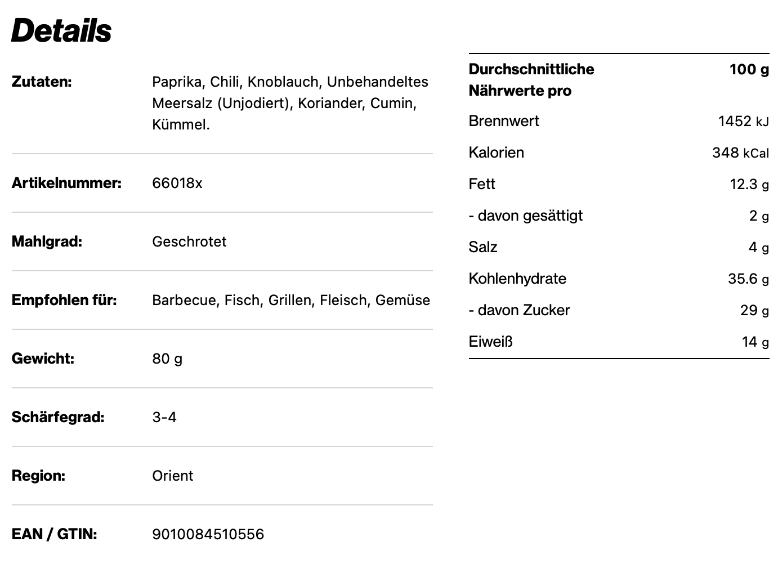
Task: Click the Kohlenhydrate value 35.6 g
Action: coord(748,279)
